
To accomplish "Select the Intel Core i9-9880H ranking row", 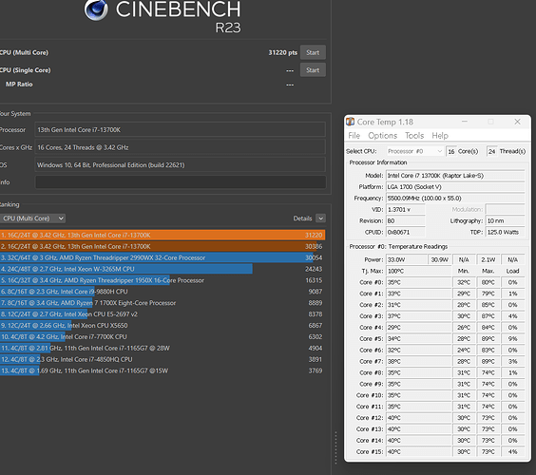I will click(x=163, y=292).
